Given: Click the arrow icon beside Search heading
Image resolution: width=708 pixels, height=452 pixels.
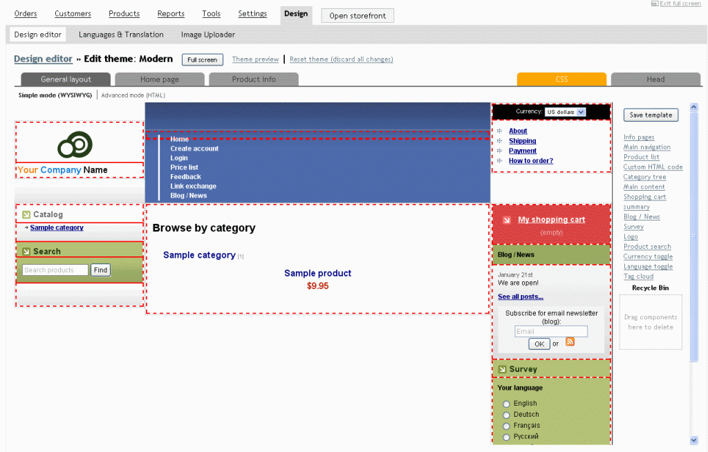Looking at the screenshot, I should click(26, 252).
